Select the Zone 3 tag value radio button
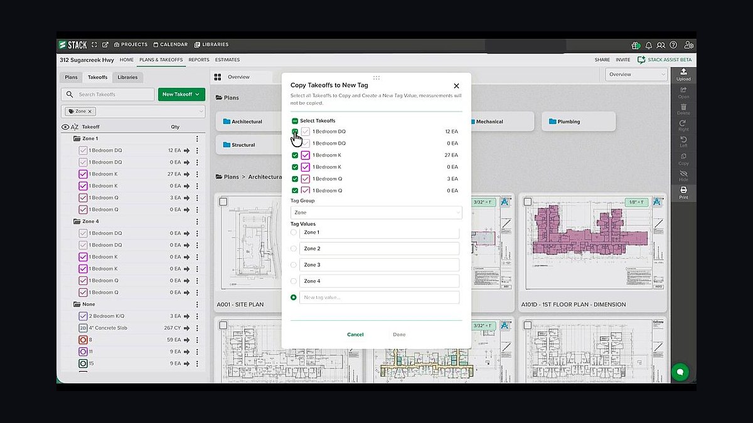 pos(294,265)
